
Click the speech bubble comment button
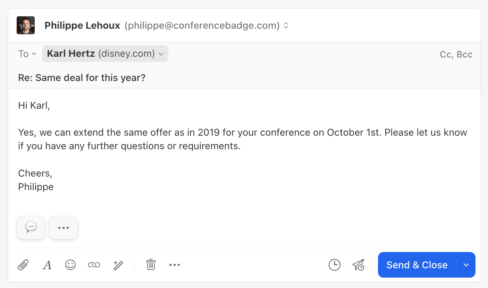pos(31,227)
